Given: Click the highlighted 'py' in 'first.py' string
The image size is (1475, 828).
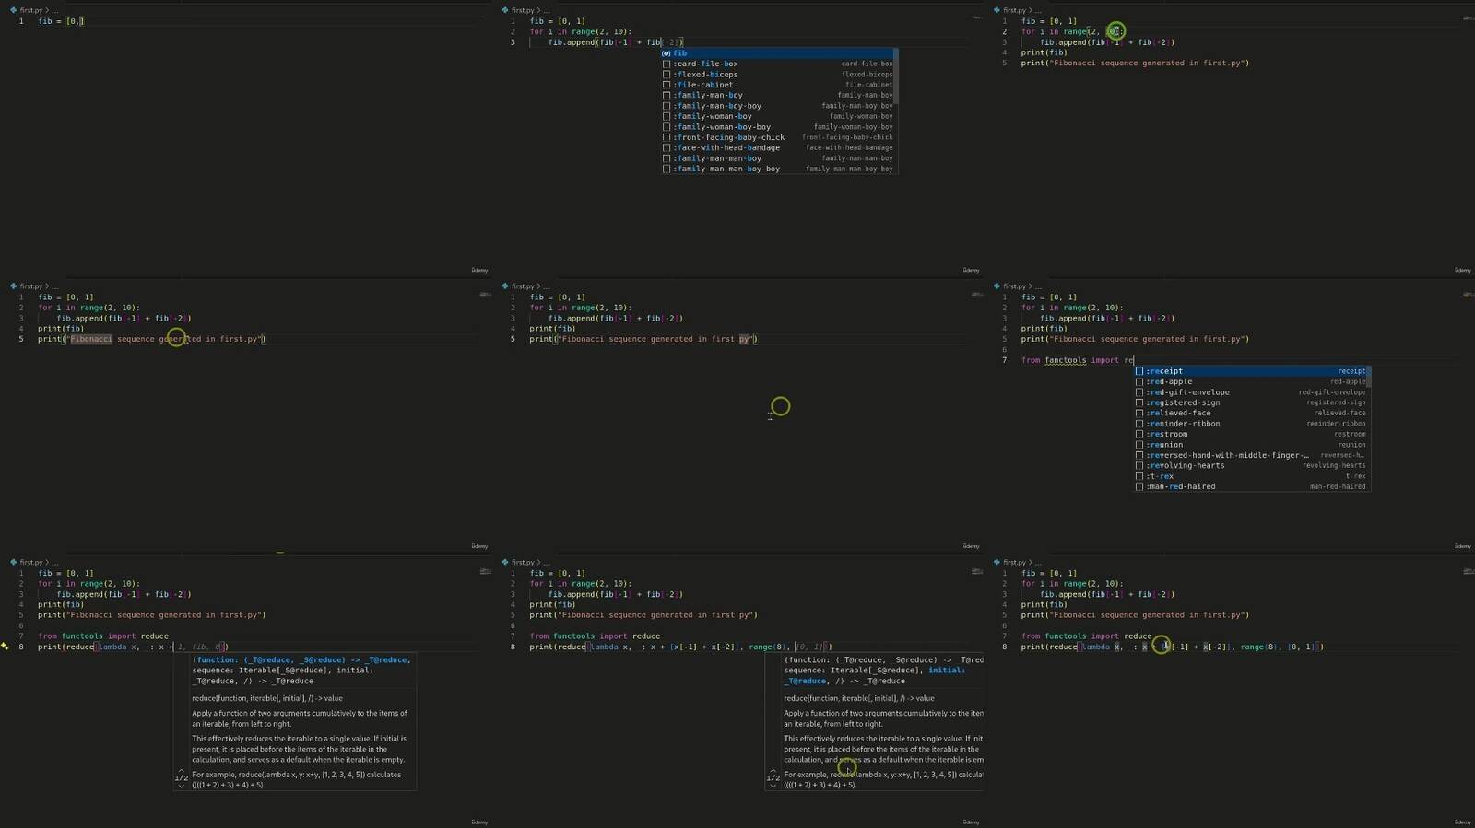Looking at the screenshot, I should (744, 339).
